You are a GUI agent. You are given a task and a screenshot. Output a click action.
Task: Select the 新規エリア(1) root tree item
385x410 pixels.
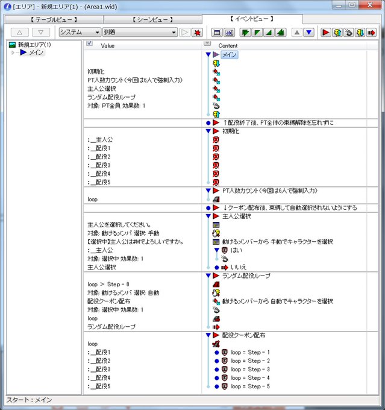pyautogui.click(x=34, y=45)
